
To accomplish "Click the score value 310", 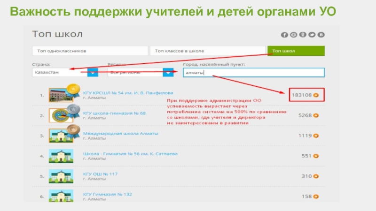I will (306, 176).
